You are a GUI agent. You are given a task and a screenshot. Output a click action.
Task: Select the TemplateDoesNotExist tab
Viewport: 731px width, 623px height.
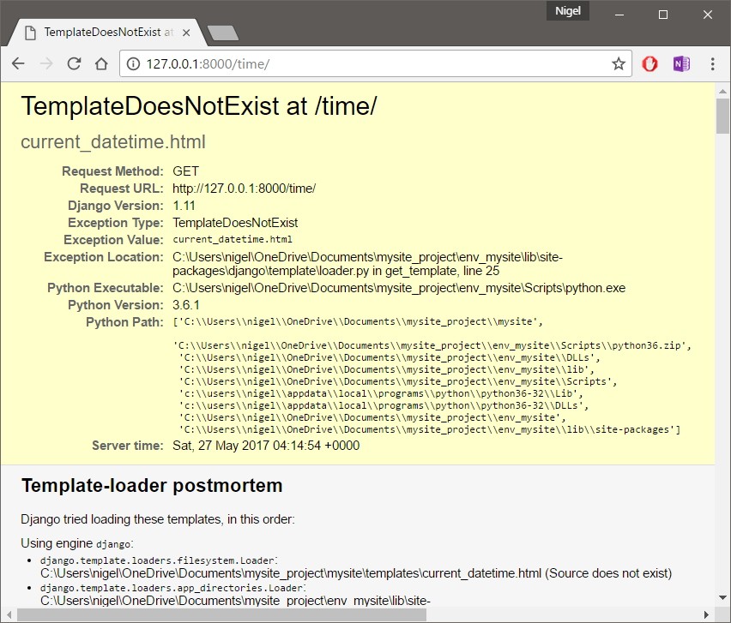click(108, 33)
